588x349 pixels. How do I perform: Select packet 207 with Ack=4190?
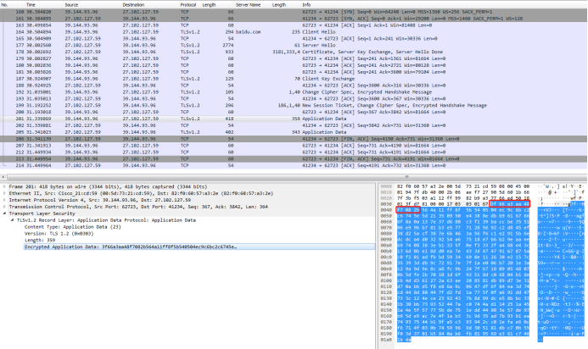(x=294, y=146)
